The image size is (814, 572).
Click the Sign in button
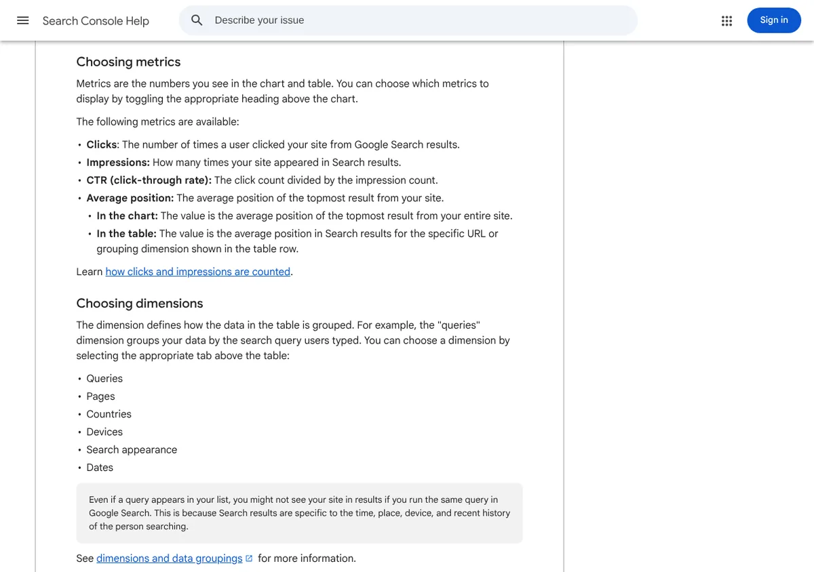[774, 20]
